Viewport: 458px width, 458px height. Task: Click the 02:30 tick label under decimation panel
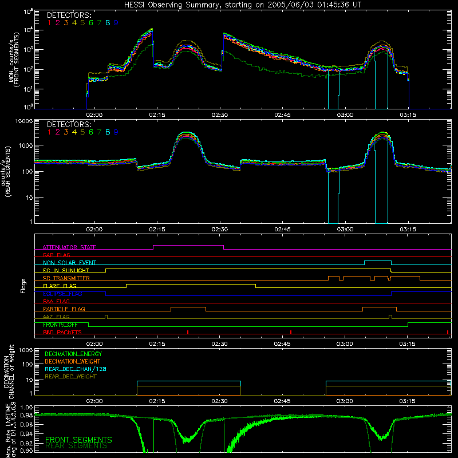point(220,401)
